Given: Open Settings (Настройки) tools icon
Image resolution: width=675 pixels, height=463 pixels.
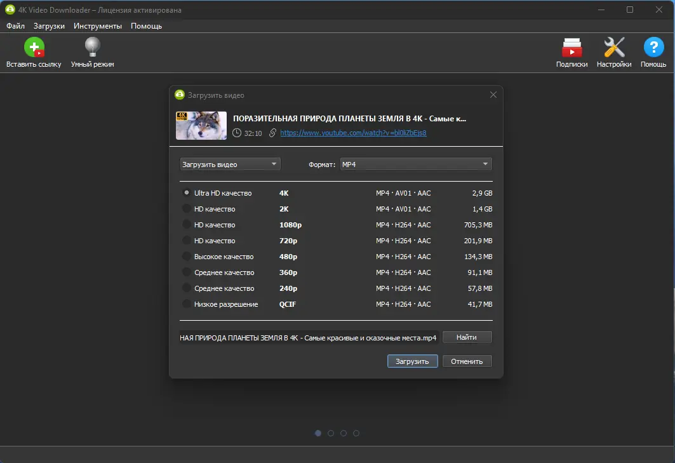Looking at the screenshot, I should point(614,48).
